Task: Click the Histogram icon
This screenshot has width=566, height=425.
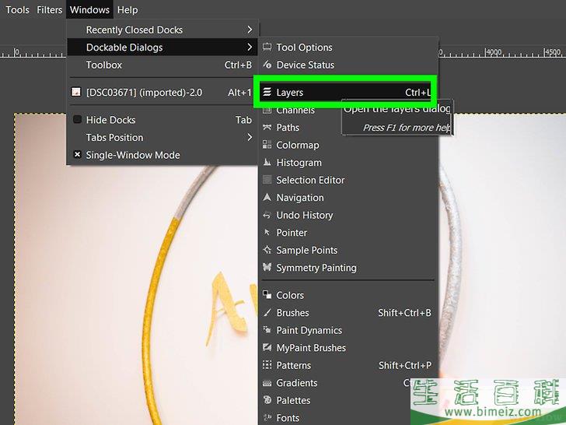Action: [x=267, y=163]
